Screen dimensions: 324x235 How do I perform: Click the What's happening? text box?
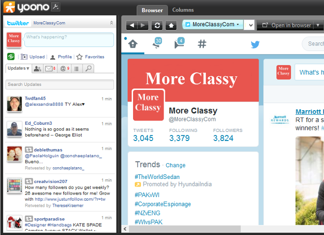(69, 39)
